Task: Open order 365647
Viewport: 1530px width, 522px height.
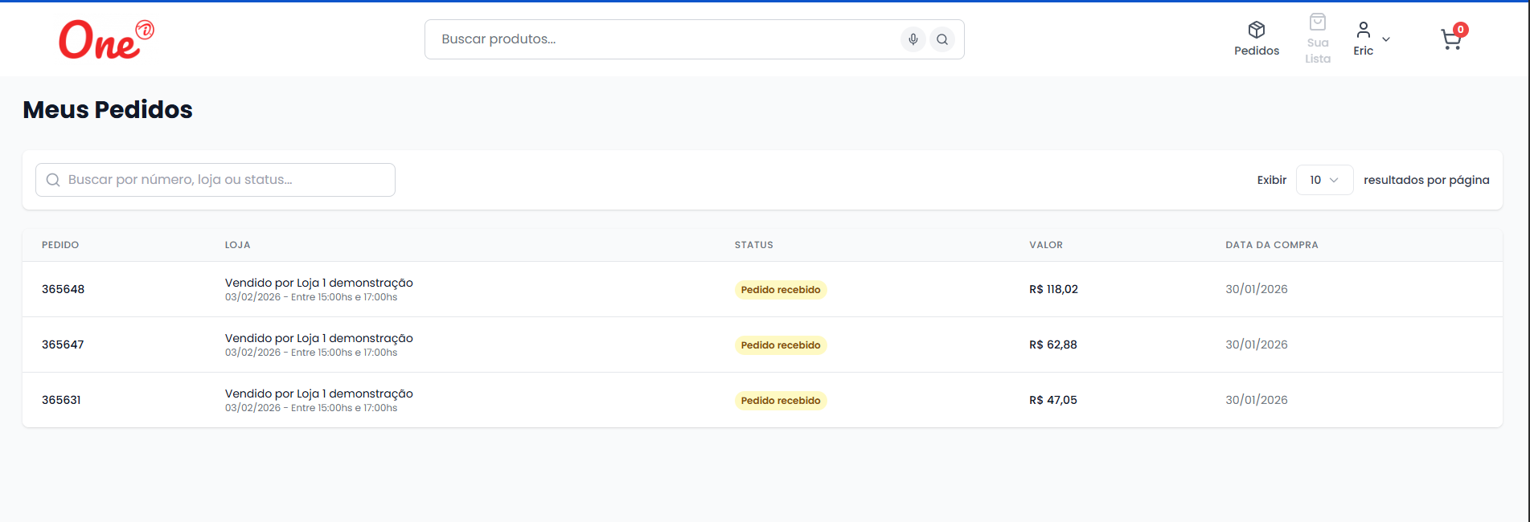Action: coord(63,345)
